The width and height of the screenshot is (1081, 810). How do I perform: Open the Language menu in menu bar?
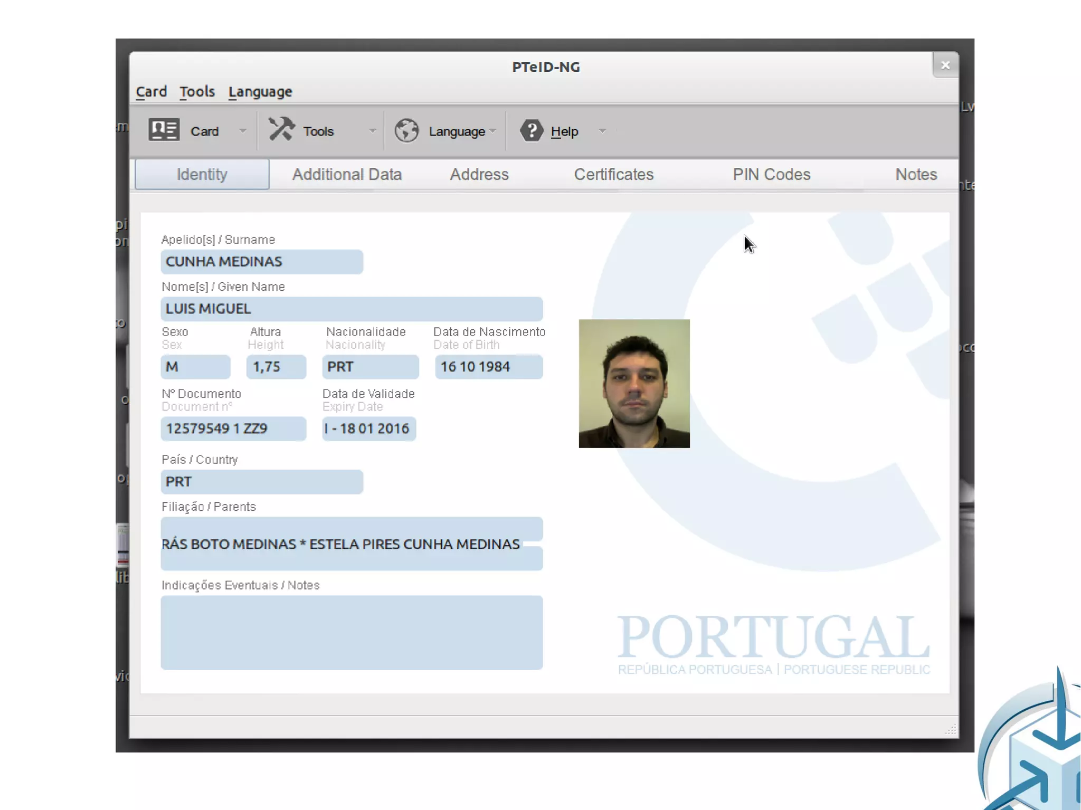[260, 92]
